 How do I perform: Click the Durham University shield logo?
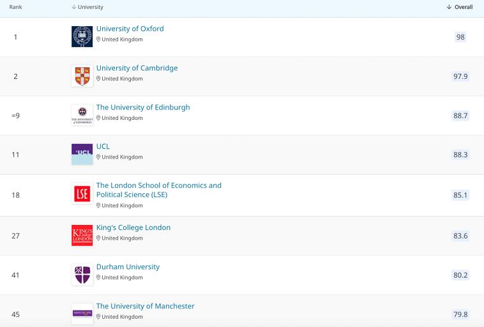tap(82, 275)
